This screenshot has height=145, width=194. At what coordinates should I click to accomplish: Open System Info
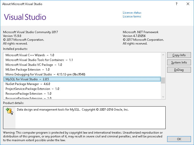tap(179, 63)
